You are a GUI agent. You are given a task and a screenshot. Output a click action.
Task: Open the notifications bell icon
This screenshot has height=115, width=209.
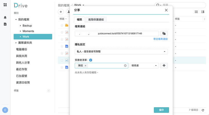click(5, 17)
